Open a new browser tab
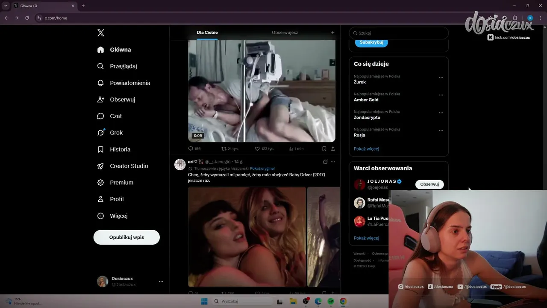The width and height of the screenshot is (547, 308). 83,6
